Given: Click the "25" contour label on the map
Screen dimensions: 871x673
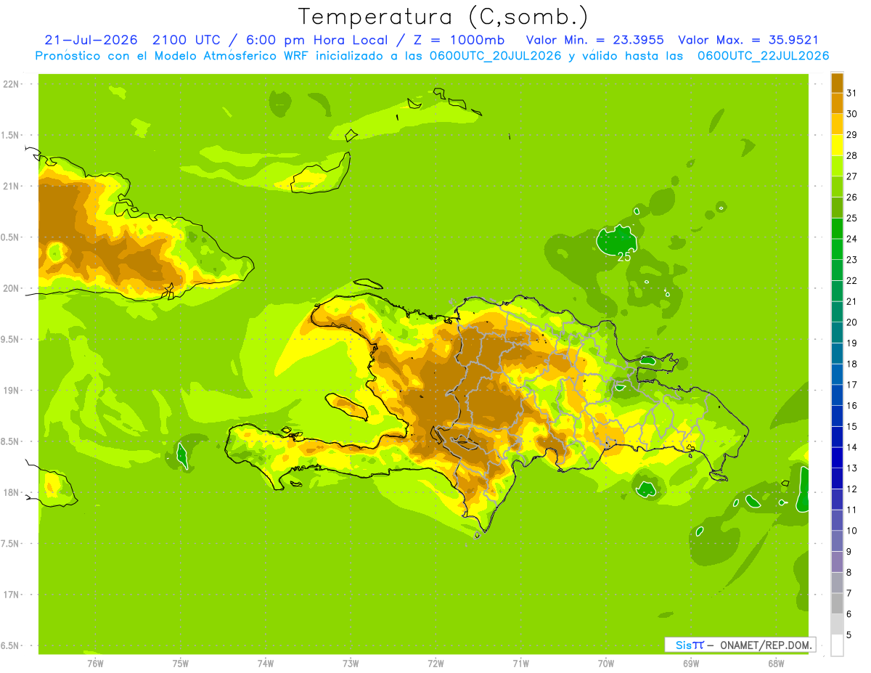Looking at the screenshot, I should click(x=624, y=256).
